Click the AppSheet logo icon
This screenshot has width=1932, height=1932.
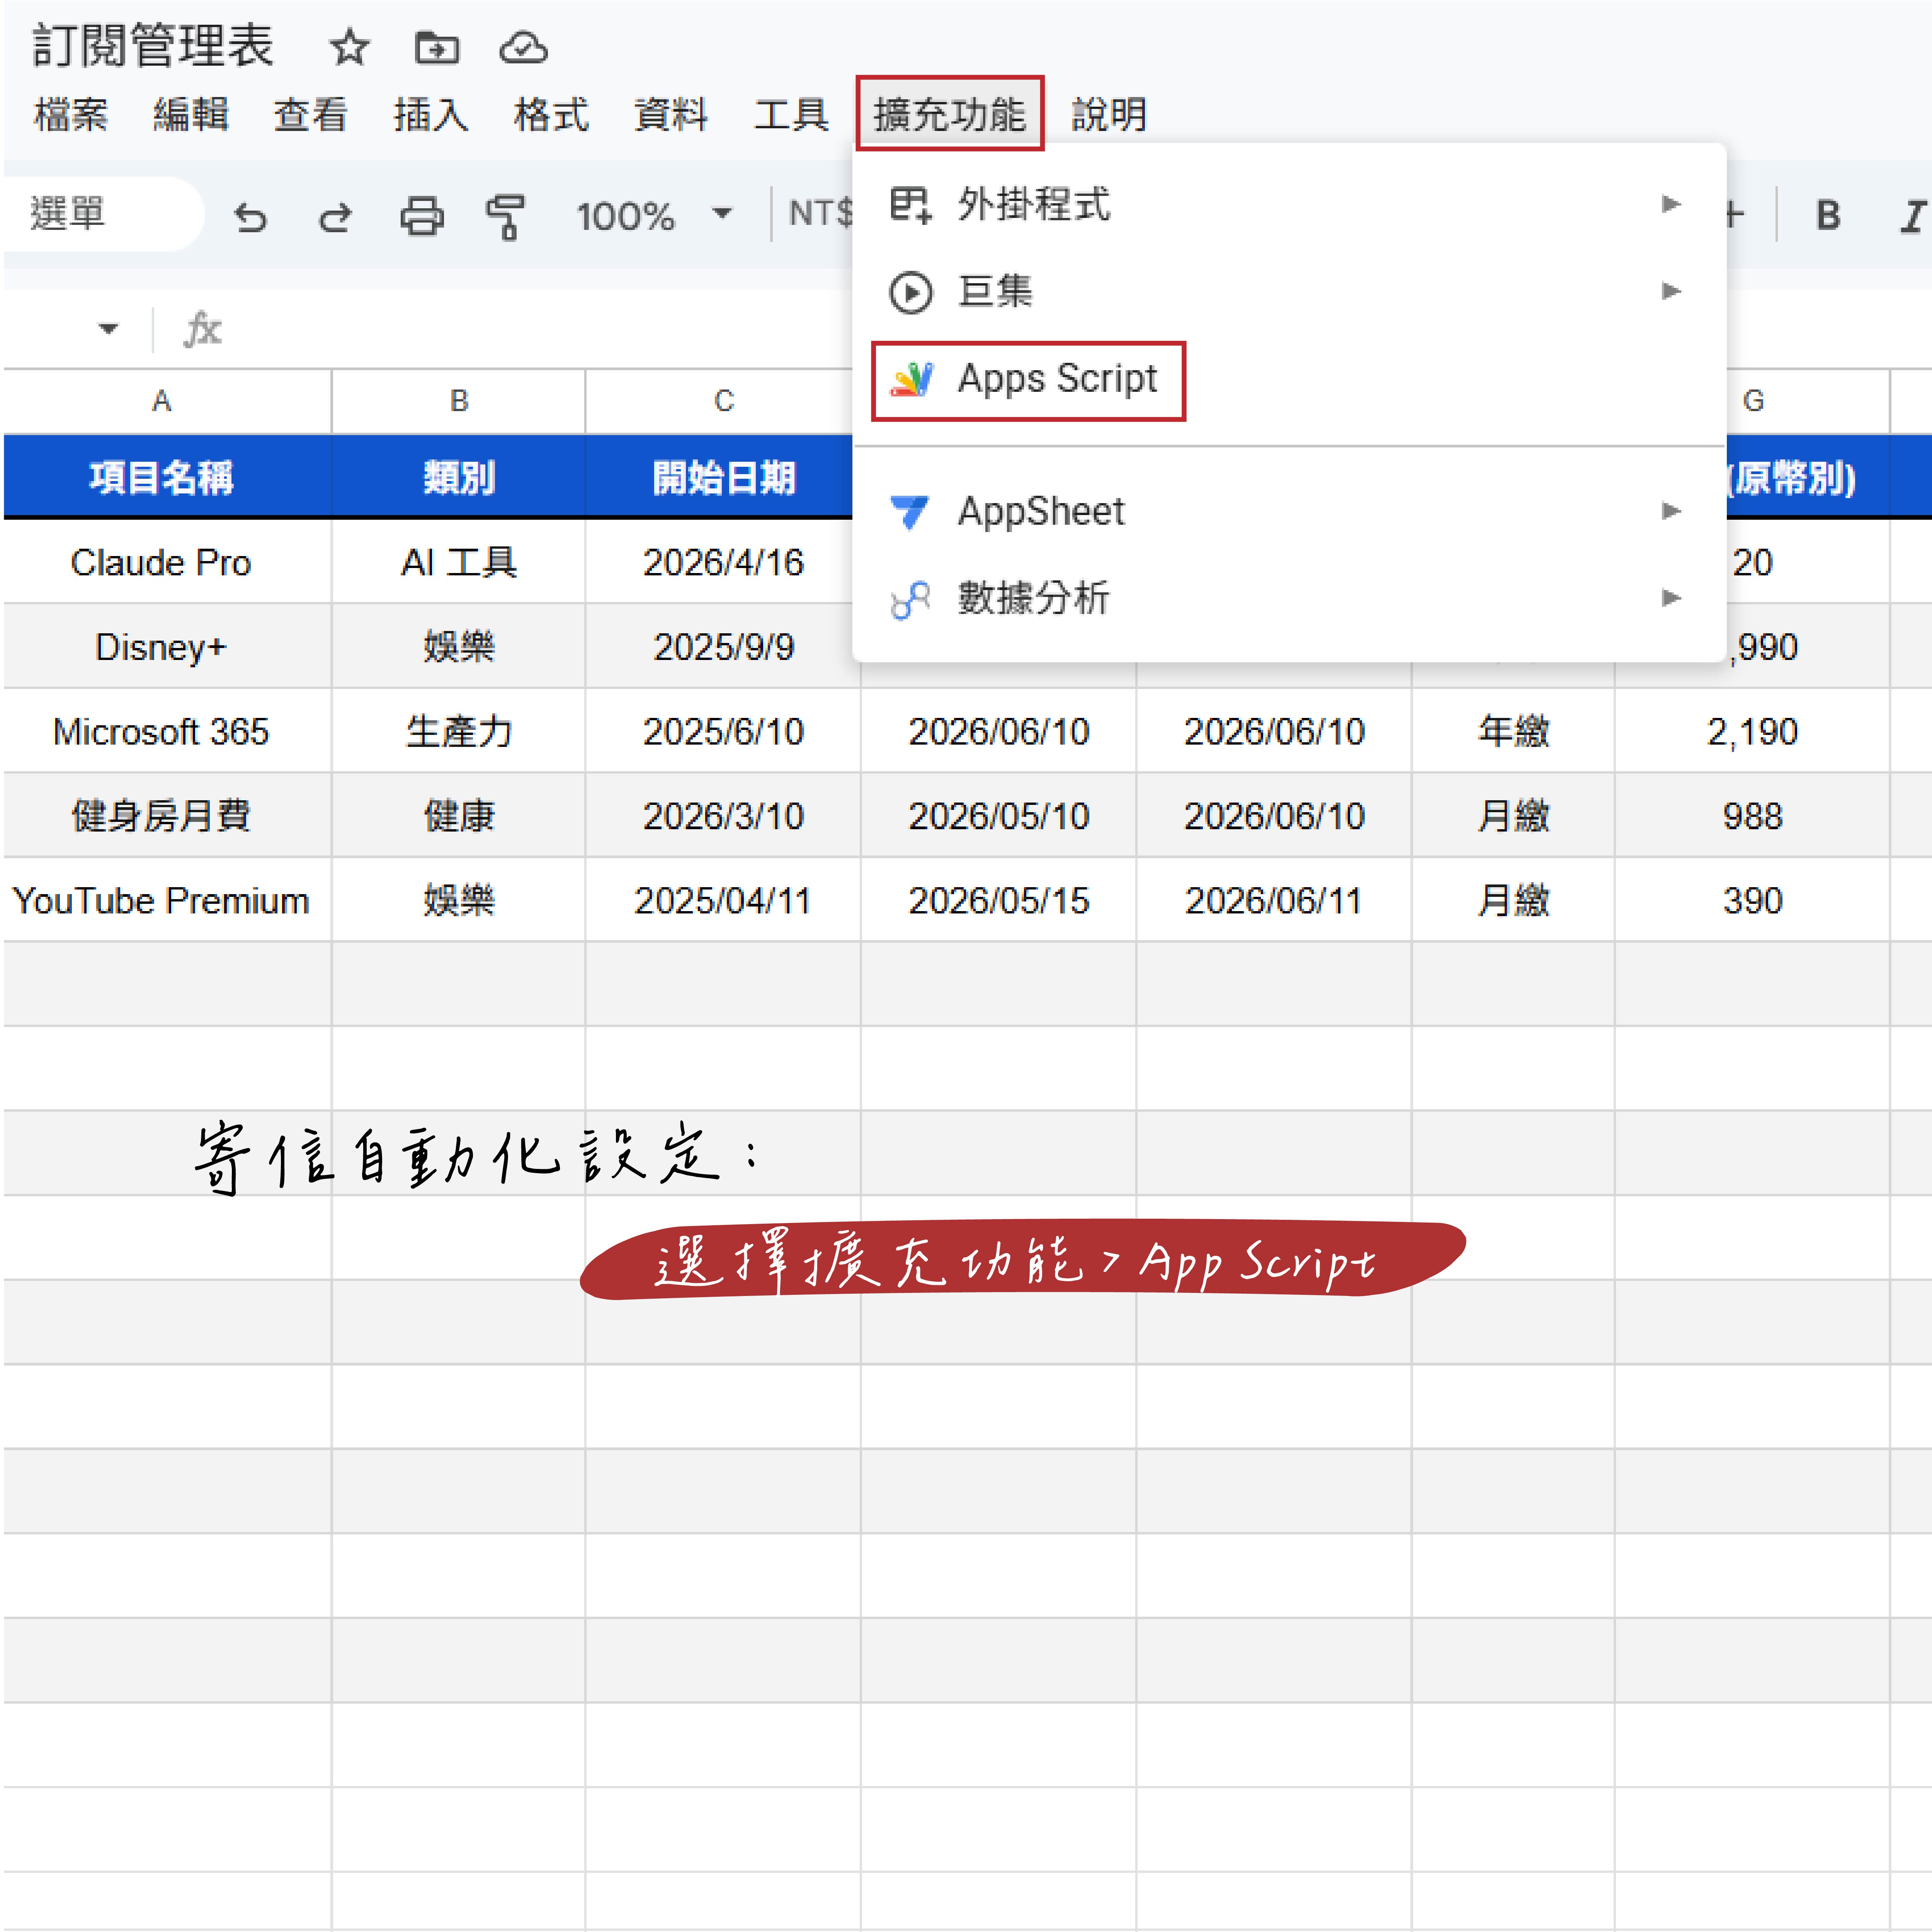point(910,512)
